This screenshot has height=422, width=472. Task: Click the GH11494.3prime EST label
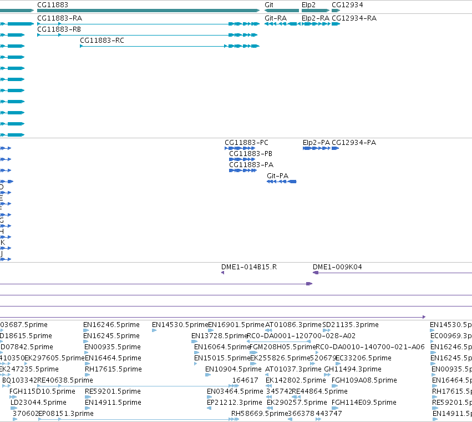coord(353,369)
